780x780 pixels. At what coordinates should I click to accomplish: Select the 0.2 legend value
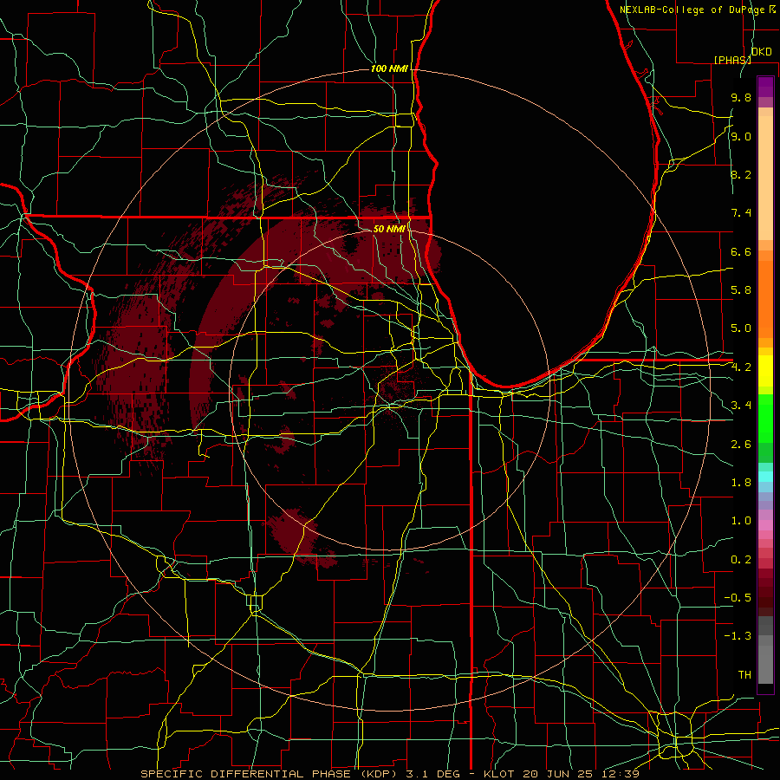coord(741,560)
